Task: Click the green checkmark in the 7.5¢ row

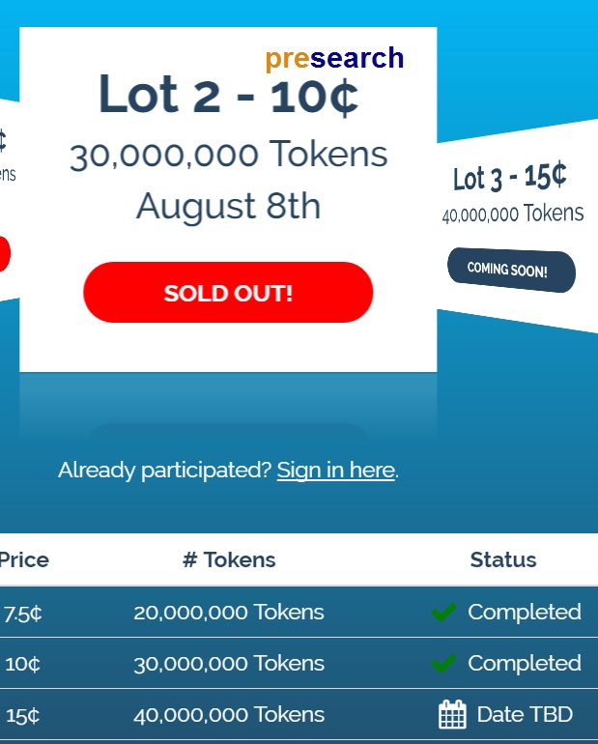Action: coord(443,612)
